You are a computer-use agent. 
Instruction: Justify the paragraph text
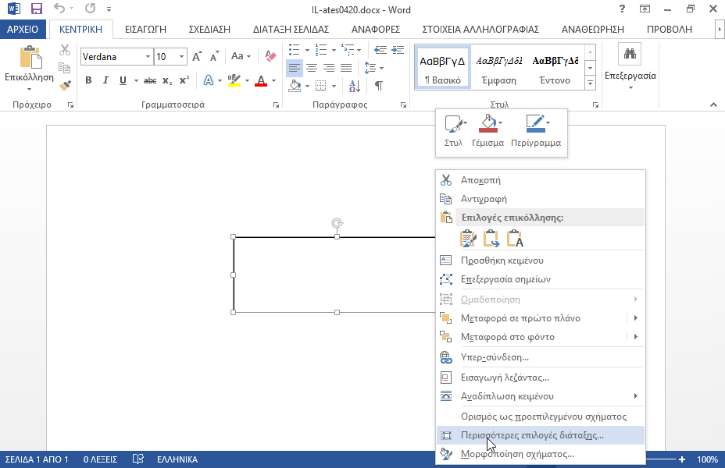point(346,69)
